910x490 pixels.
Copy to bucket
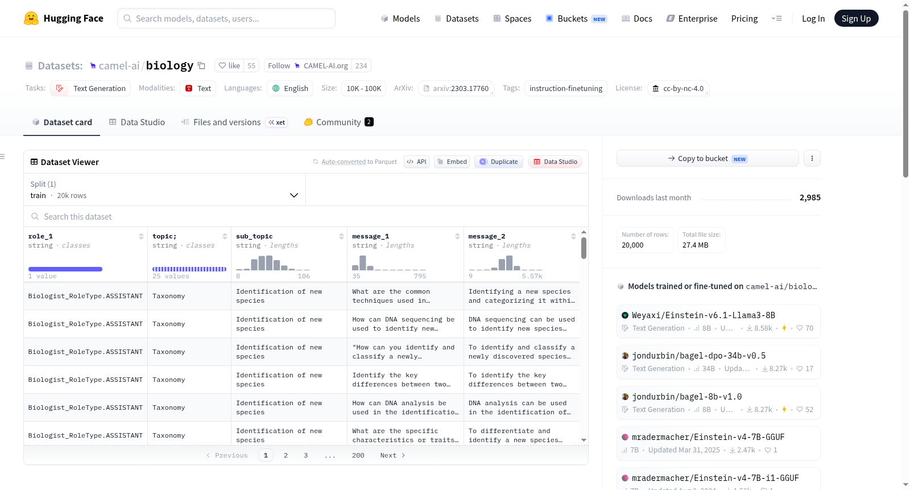tap(708, 158)
